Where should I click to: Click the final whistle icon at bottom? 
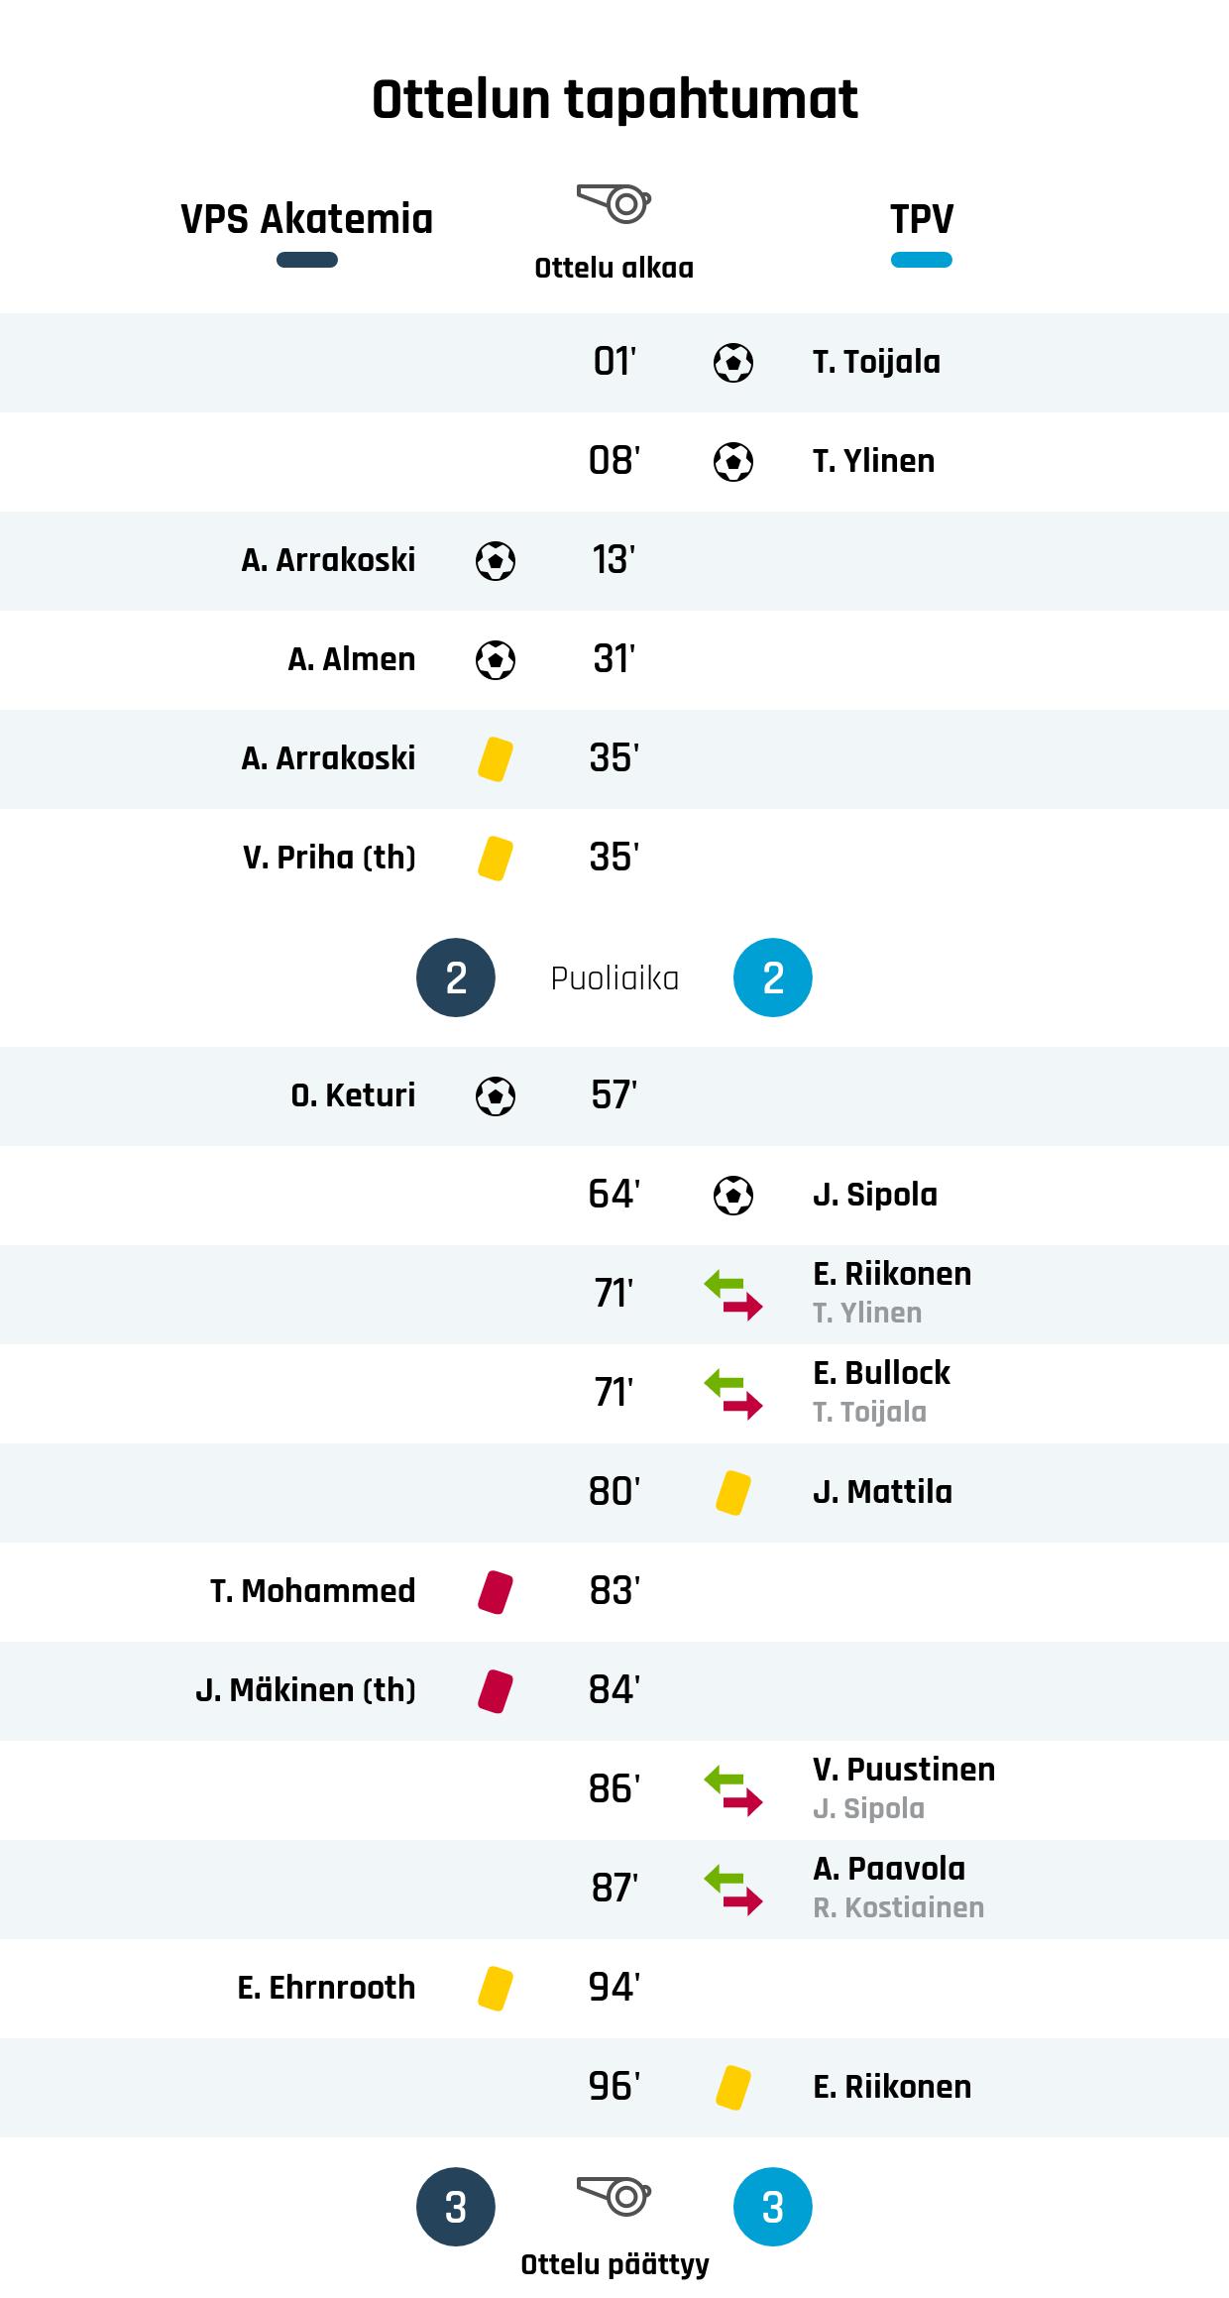pos(614,2197)
